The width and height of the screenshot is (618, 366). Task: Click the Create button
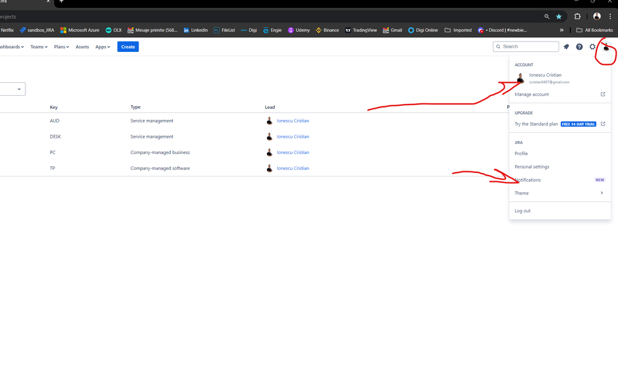(x=127, y=47)
